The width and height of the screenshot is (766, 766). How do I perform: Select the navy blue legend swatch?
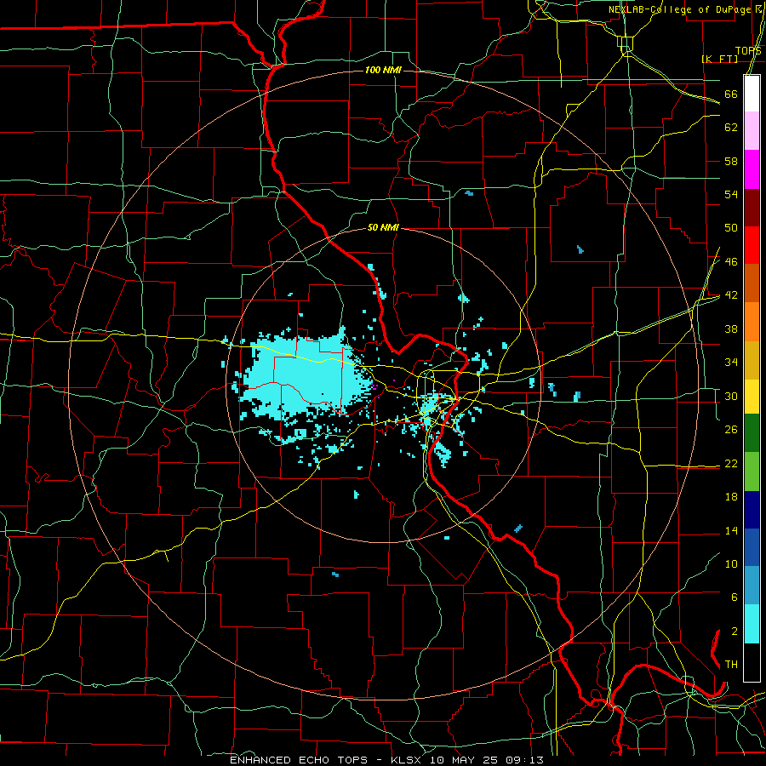point(752,510)
